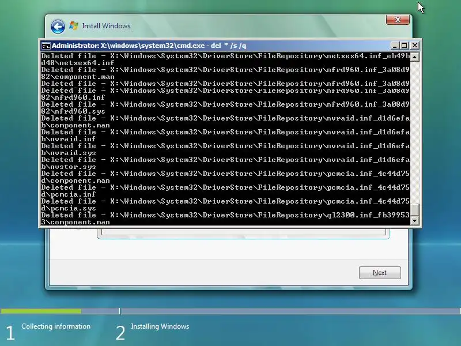Open the cmd.exe system menu icon
The image size is (461, 346).
(x=46, y=46)
